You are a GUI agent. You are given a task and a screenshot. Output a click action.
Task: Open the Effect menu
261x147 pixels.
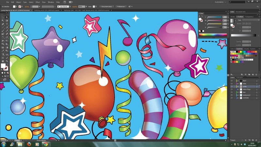pos(38,2)
